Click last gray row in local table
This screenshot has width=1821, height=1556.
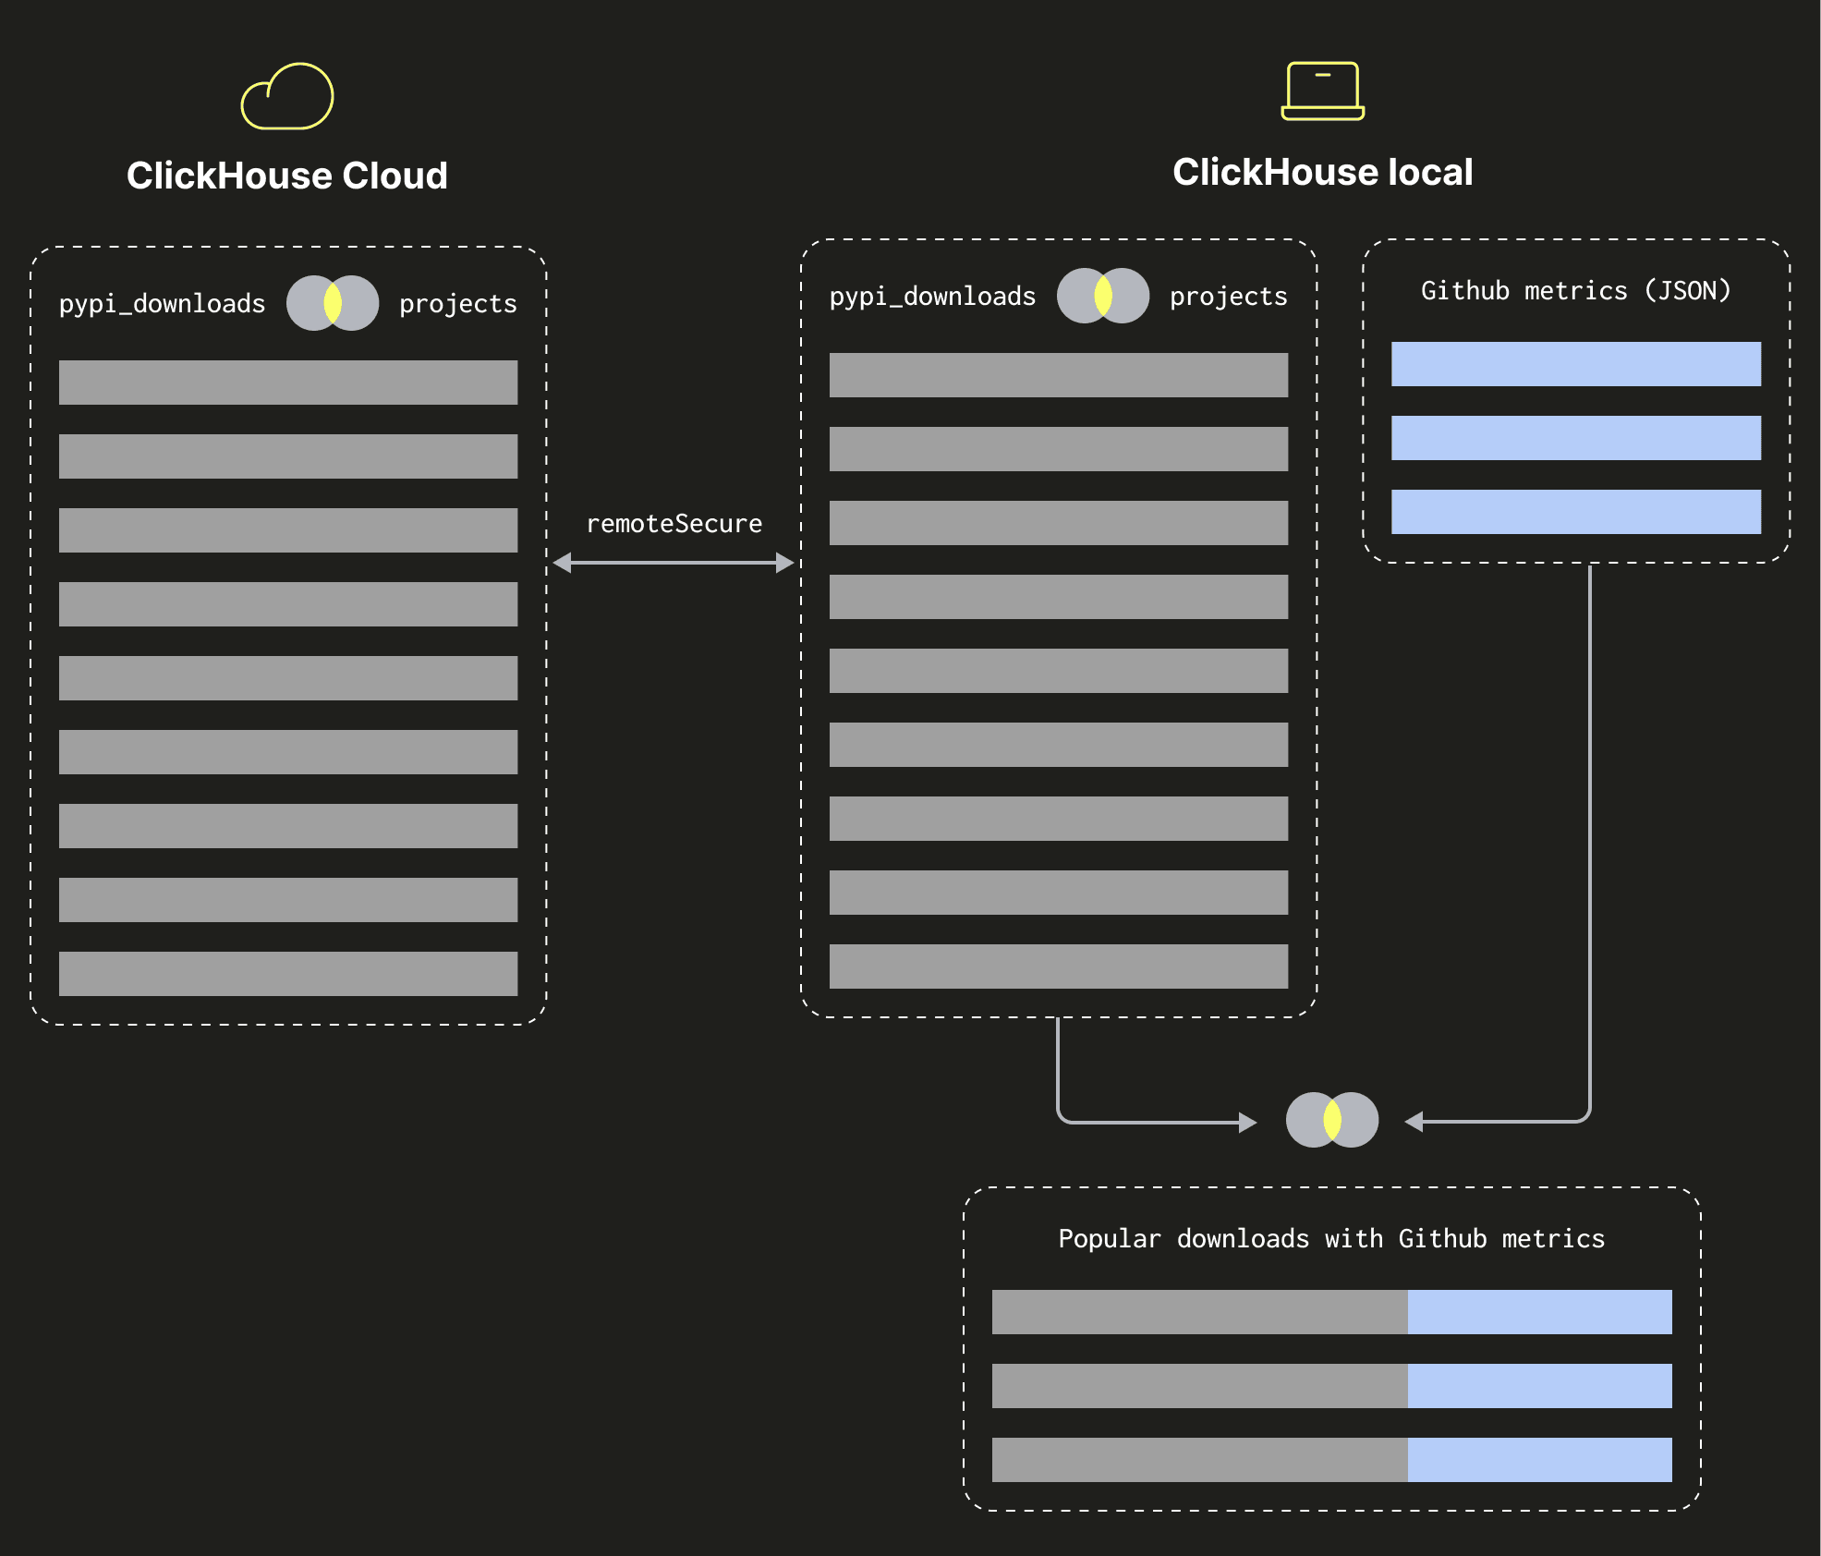tap(1058, 966)
